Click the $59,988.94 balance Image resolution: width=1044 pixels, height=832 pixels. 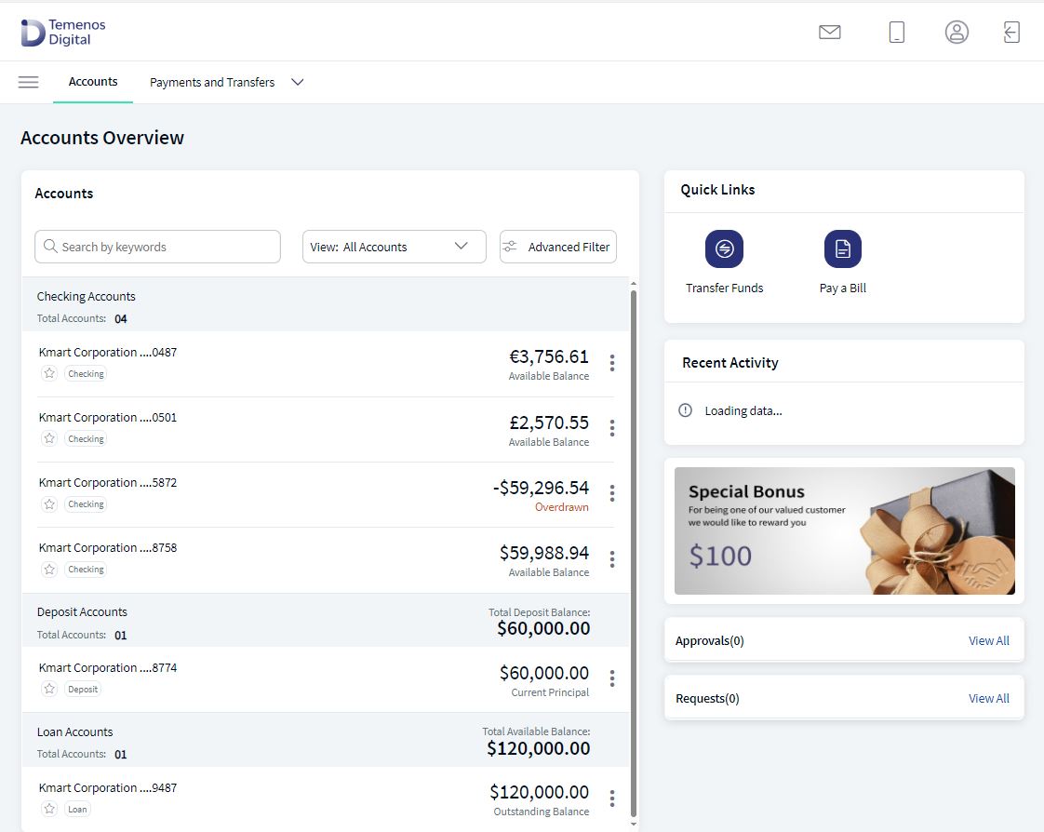coord(544,552)
